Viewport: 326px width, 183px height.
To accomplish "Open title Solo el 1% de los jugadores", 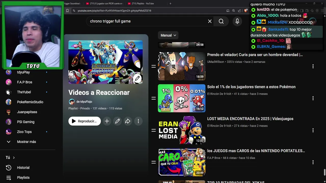I will click(251, 87).
